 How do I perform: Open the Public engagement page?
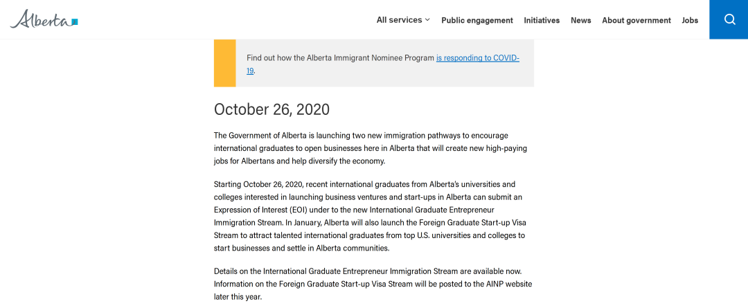click(x=477, y=21)
